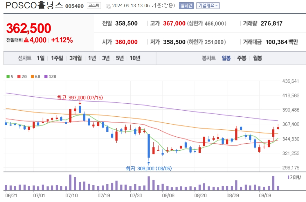Click the 고가 value 367,000
This screenshot has height=202, width=306.
[174, 24]
